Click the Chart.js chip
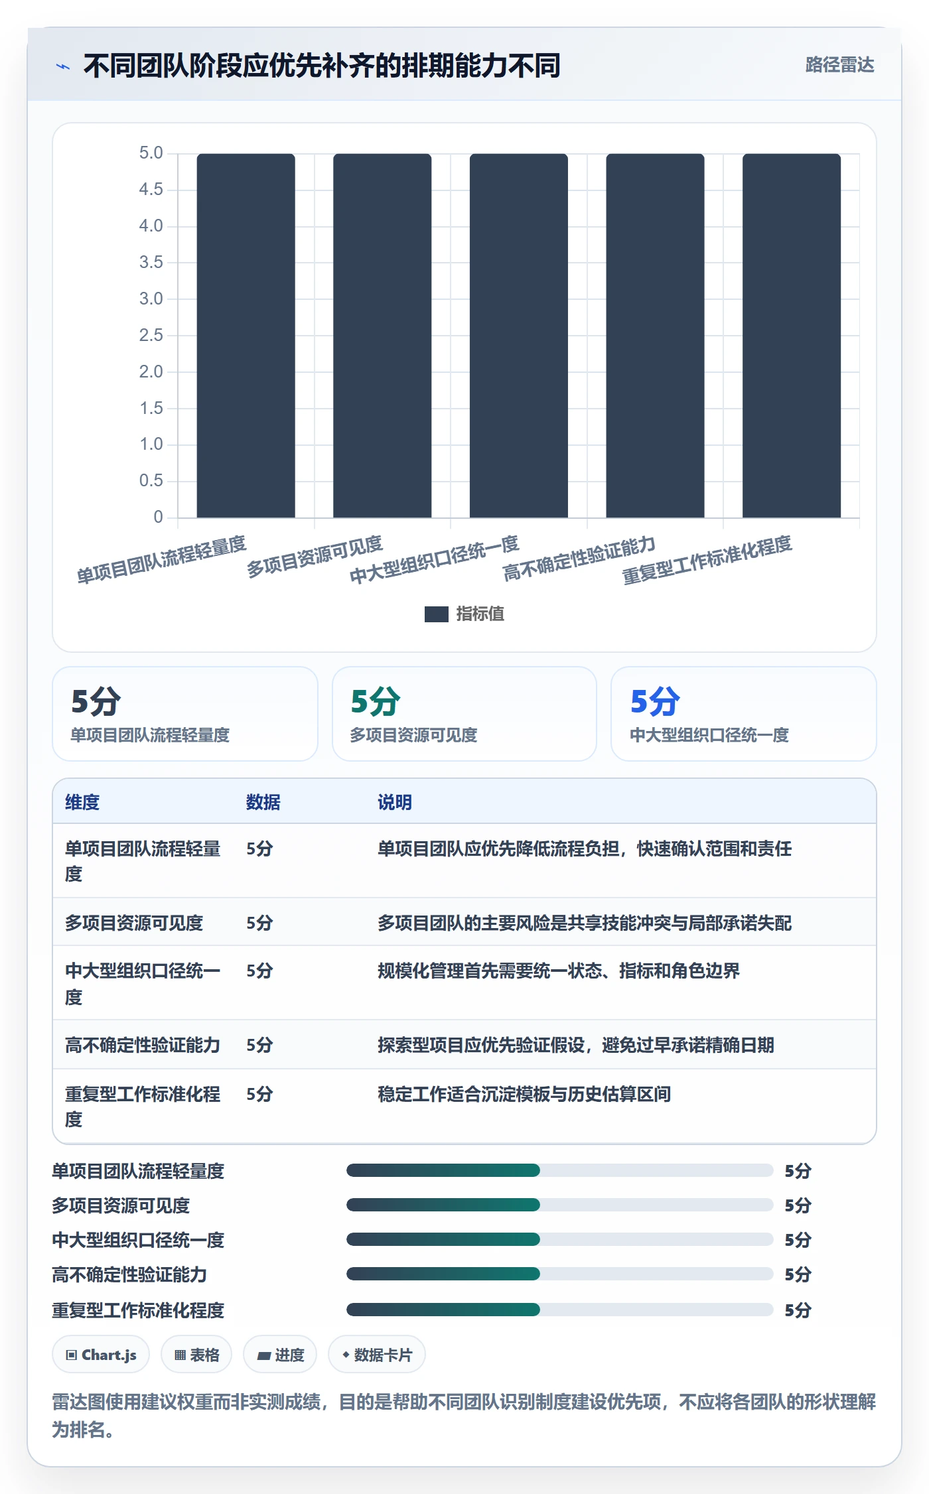The height and width of the screenshot is (1494, 929). click(x=101, y=1355)
